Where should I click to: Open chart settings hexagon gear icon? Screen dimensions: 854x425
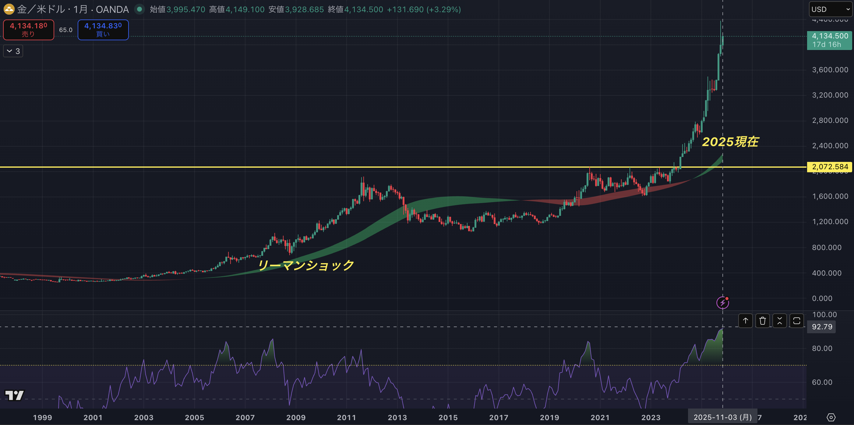(831, 417)
